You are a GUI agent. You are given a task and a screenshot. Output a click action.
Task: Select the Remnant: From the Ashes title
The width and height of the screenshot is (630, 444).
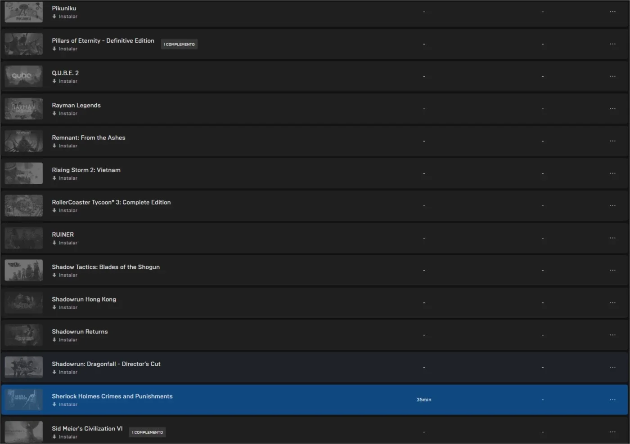89,138
